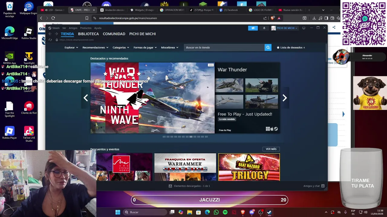Screen dimensions: 387x217
Task: Bookmark the current page in the browser
Action: pyautogui.click(x=87, y=18)
